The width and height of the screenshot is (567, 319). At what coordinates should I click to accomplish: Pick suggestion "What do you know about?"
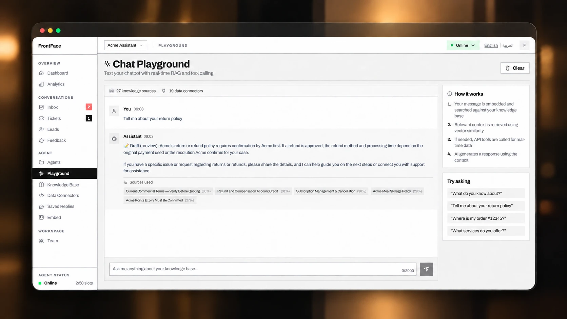tap(486, 193)
